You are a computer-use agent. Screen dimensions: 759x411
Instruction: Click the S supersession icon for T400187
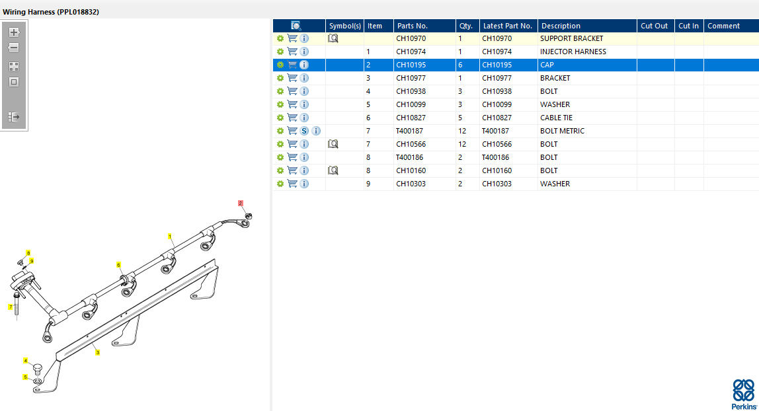click(x=304, y=131)
